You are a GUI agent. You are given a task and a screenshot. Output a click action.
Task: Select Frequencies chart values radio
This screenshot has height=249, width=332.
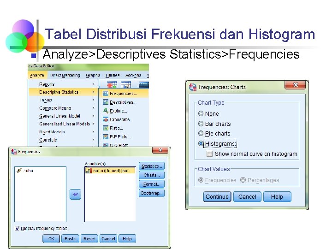click(201, 180)
